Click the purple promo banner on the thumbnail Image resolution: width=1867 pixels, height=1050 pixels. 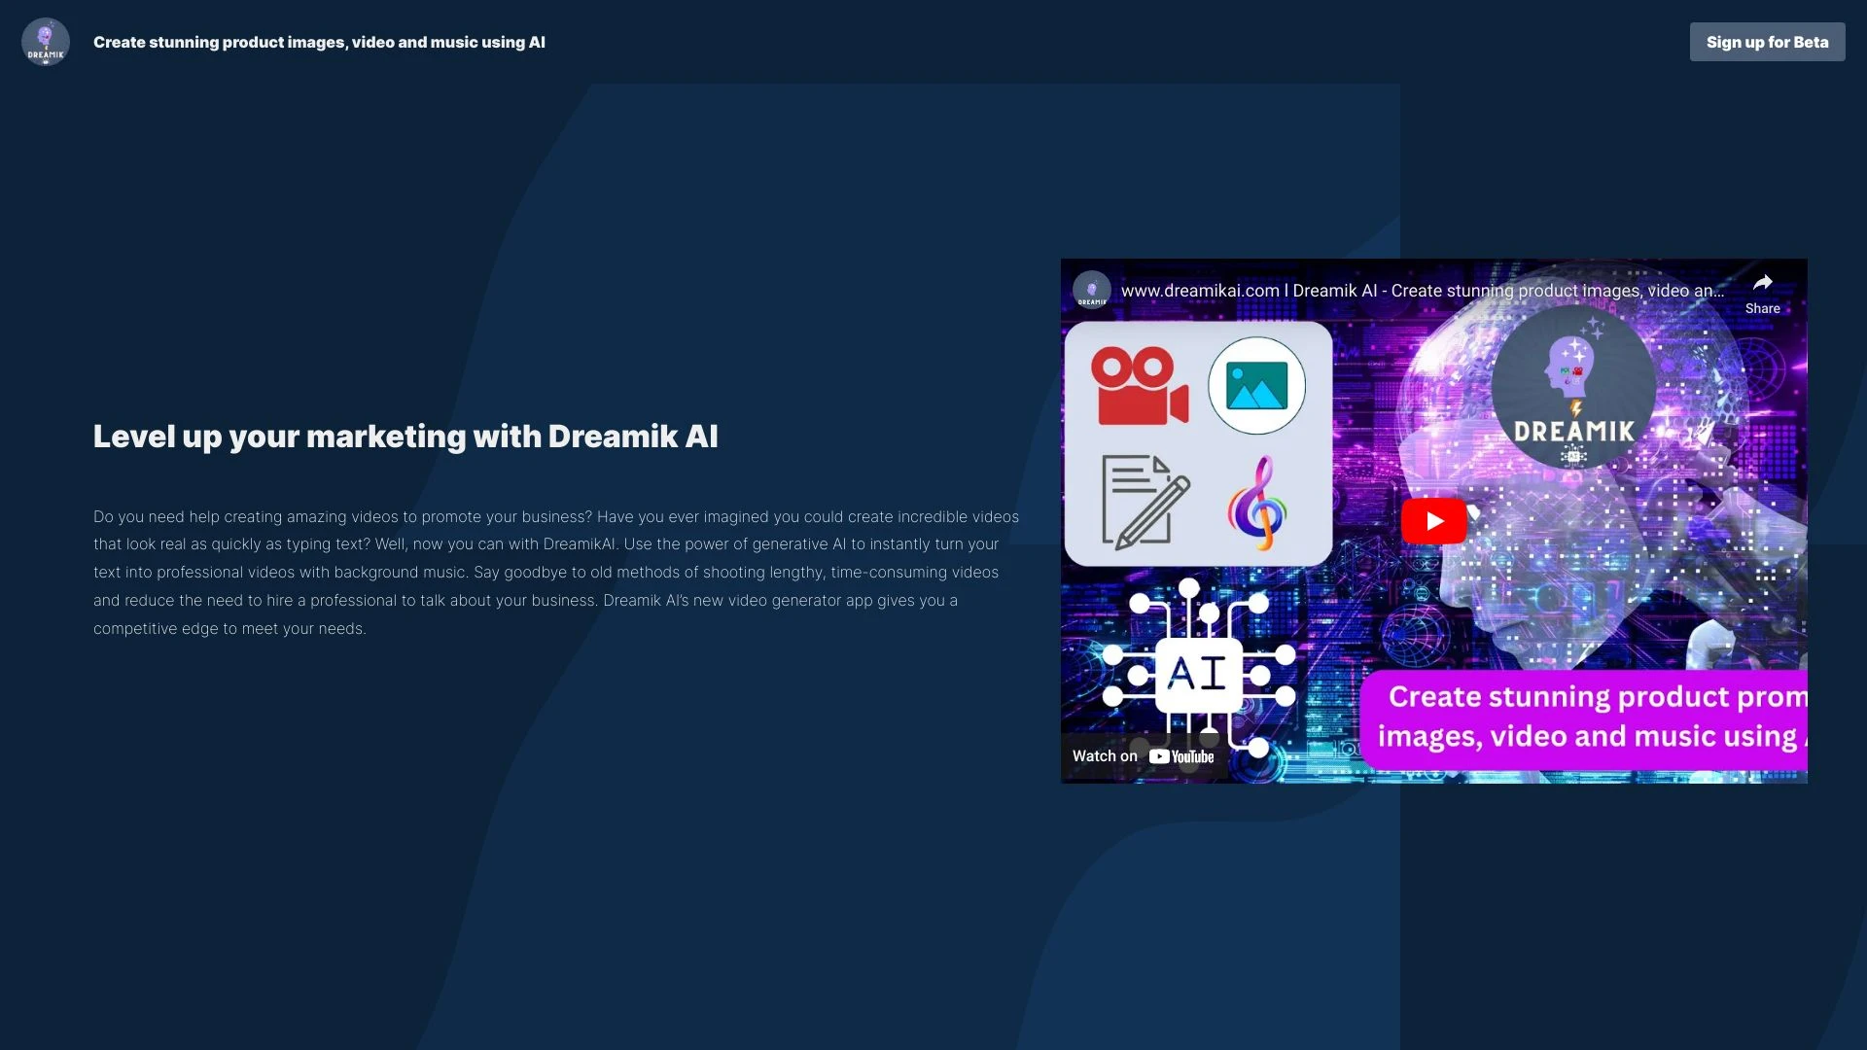(x=1589, y=717)
